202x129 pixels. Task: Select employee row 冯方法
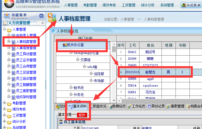point(150,92)
